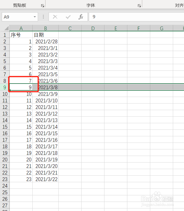This screenshot has width=184, height=211.
Task: Expand the Name Box dropdown arrow
Action: tap(35, 17)
